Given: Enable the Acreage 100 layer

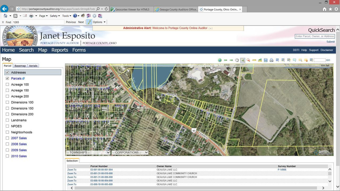Looking at the screenshot, I should click(7, 84).
